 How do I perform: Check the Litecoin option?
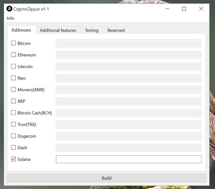click(x=13, y=66)
